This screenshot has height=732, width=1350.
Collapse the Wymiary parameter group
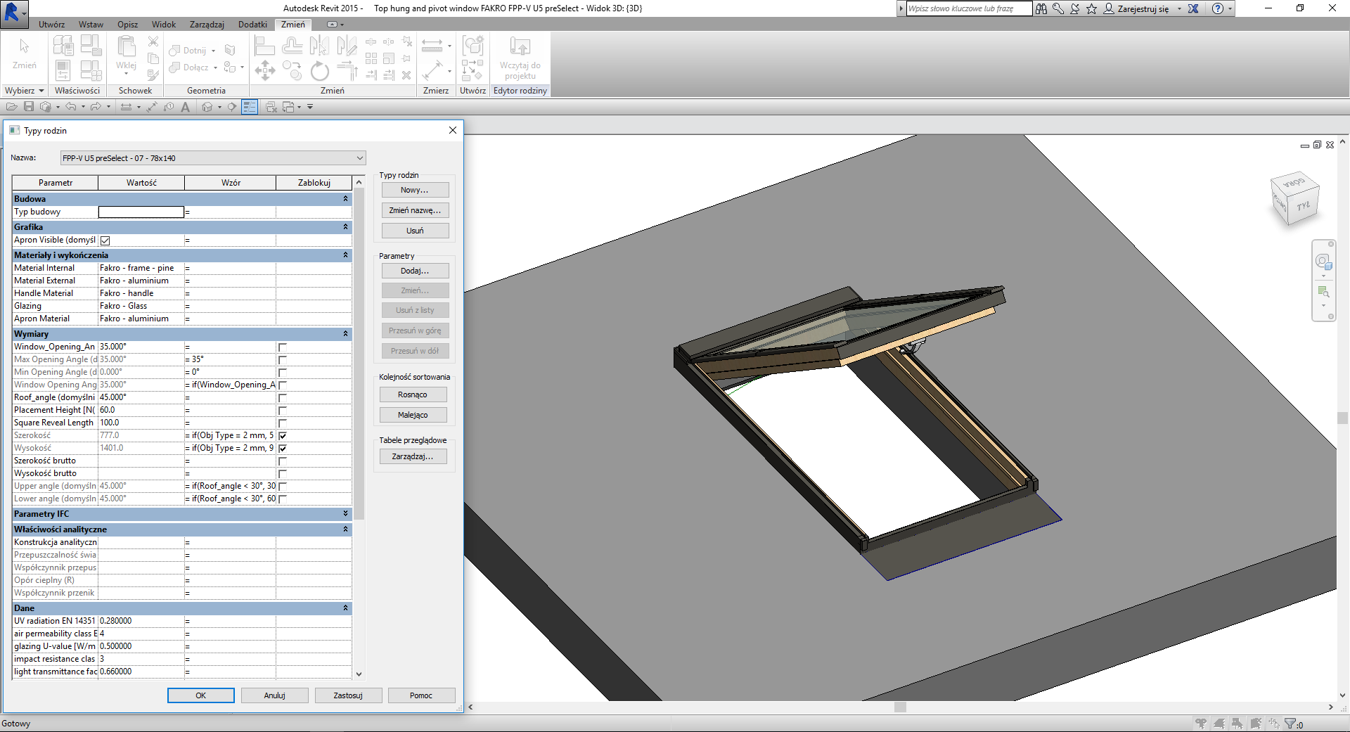[345, 334]
